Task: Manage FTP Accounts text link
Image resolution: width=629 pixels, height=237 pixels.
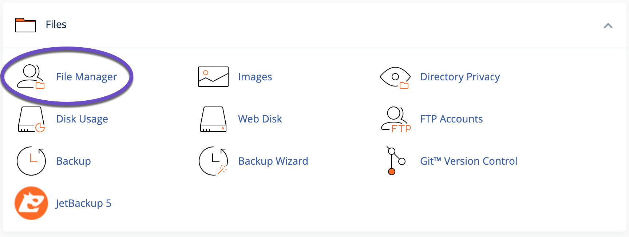Action: (451, 119)
